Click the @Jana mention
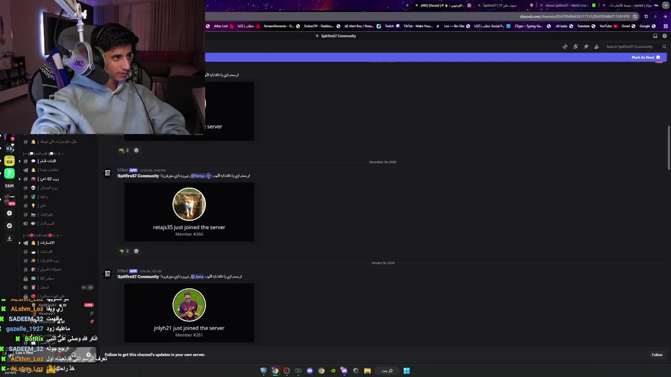The width and height of the screenshot is (671, 377). 197,276
